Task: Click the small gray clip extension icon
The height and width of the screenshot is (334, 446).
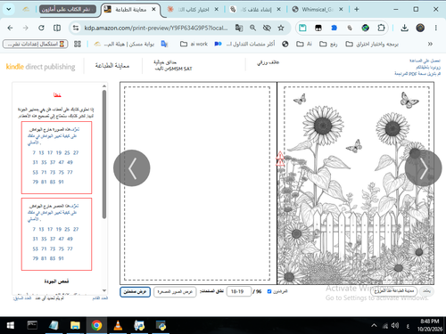Action: (x=350, y=28)
